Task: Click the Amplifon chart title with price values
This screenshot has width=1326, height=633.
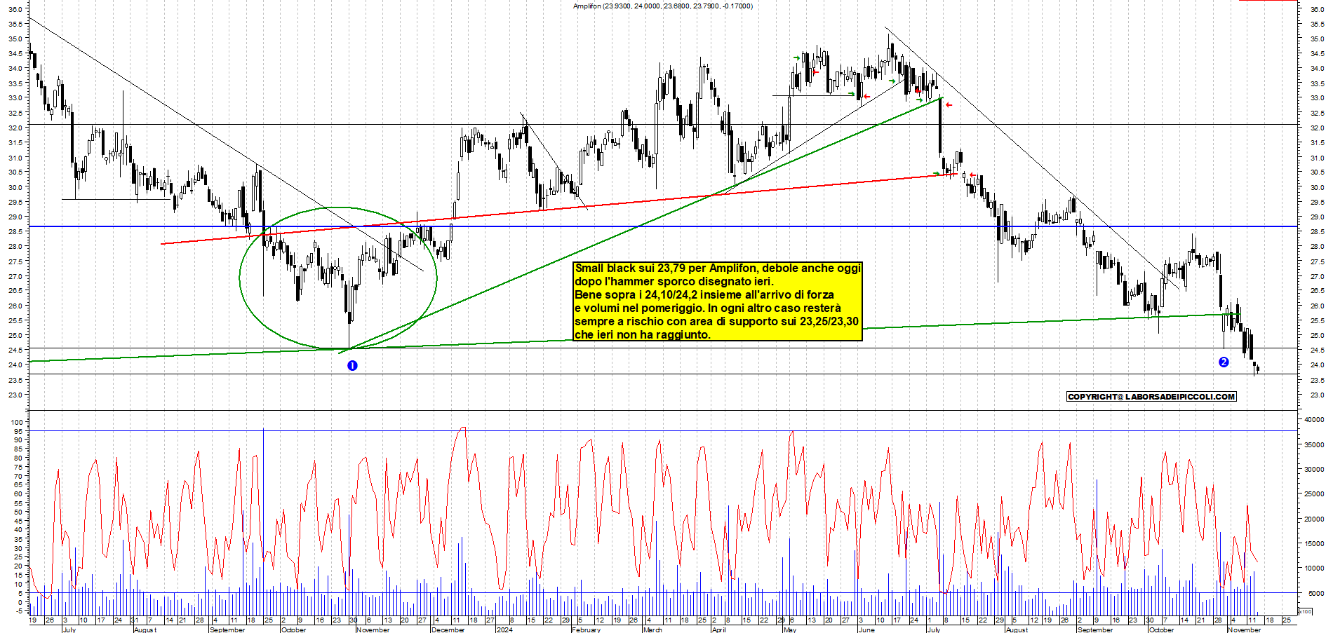Action: click(x=662, y=6)
